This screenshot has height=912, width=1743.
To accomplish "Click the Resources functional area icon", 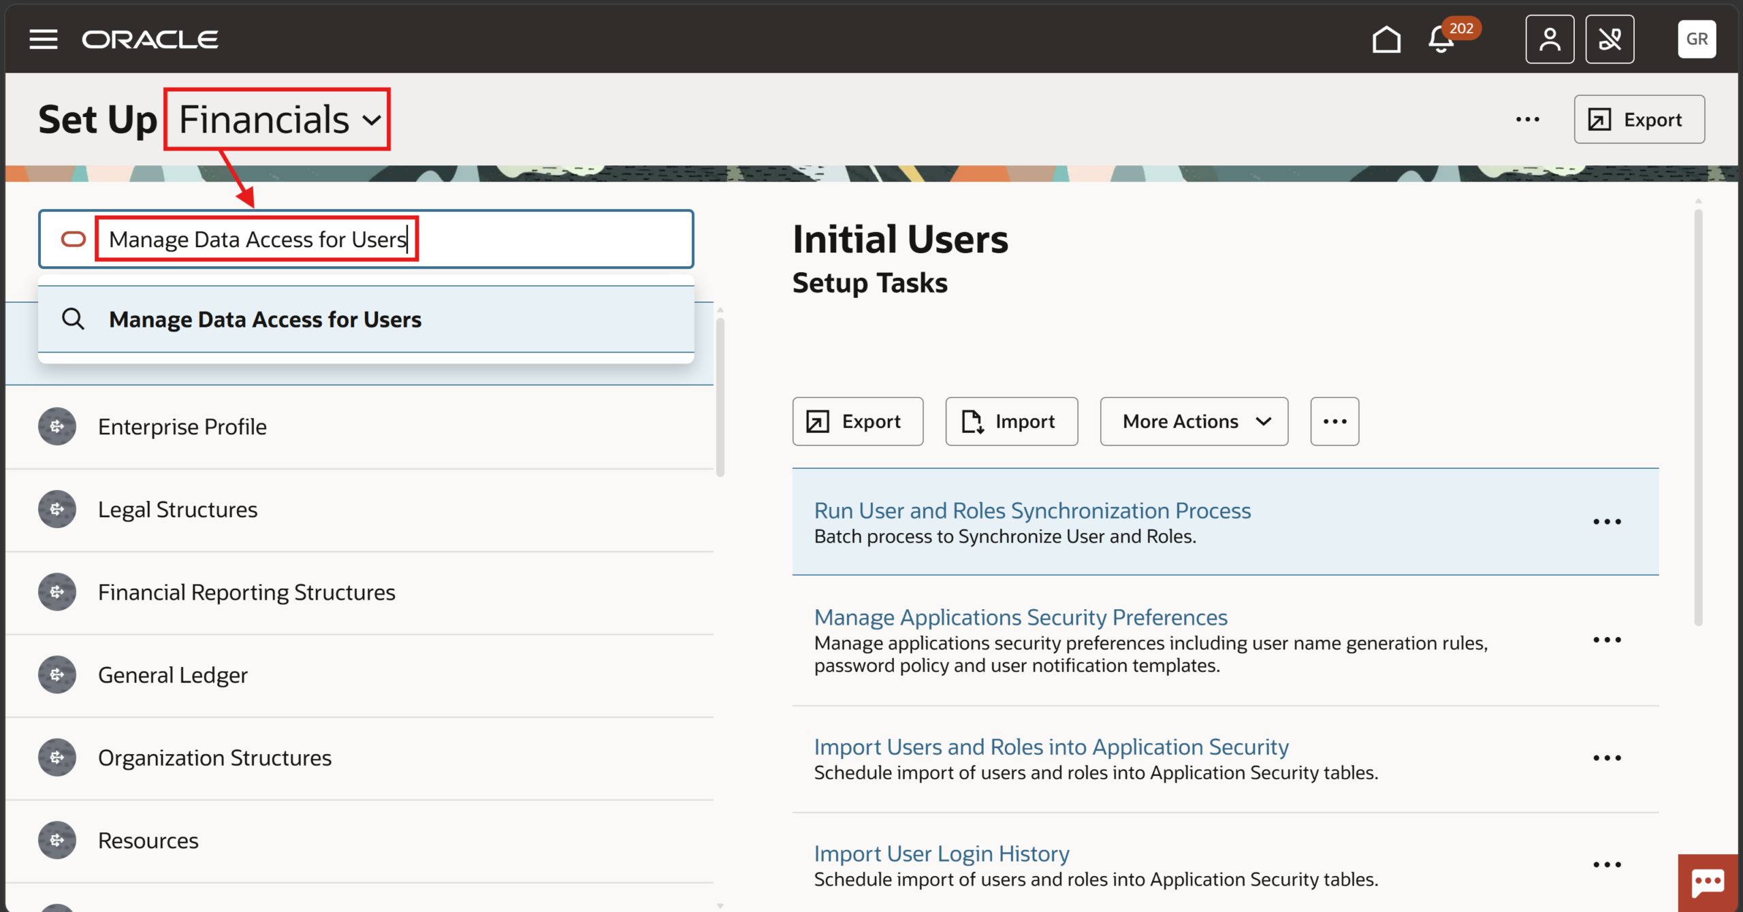I will (x=57, y=841).
